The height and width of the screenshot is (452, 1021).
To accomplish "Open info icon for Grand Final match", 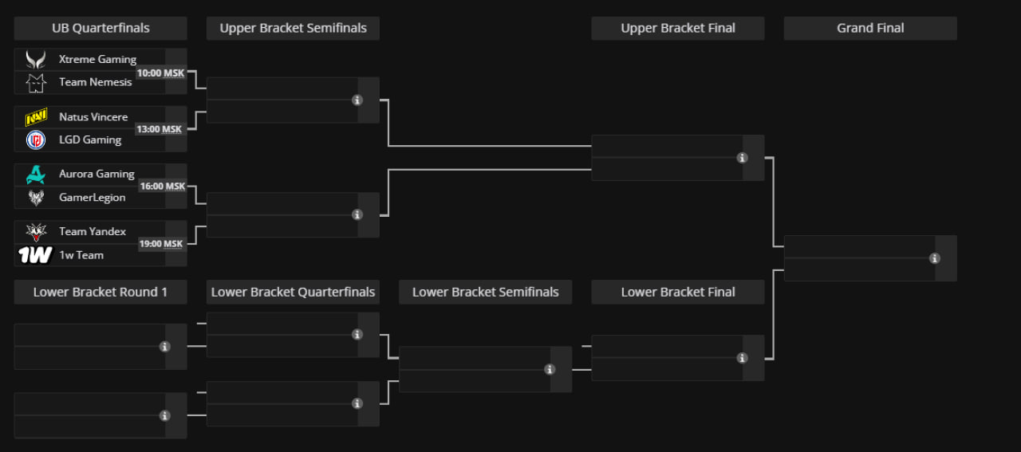I will click(935, 258).
